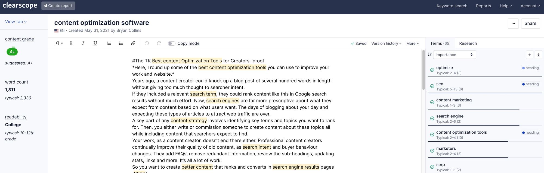The width and height of the screenshot is (544, 173).
Task: Apply italic formatting from the toolbar
Action: 83,43
